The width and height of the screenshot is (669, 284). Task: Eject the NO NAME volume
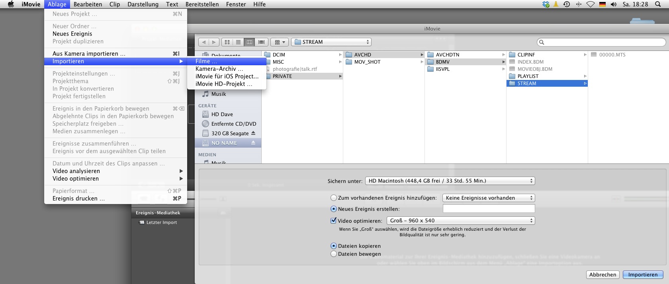click(x=253, y=143)
